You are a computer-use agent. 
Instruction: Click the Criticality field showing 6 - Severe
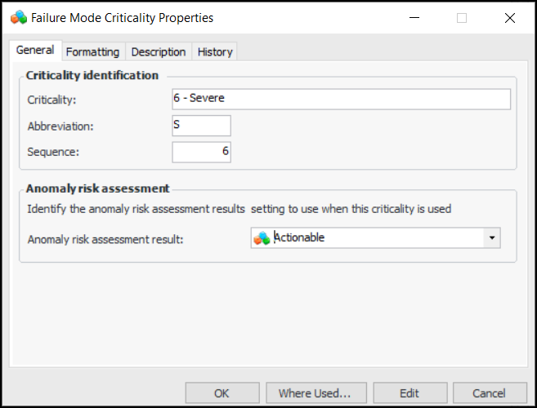coord(341,99)
